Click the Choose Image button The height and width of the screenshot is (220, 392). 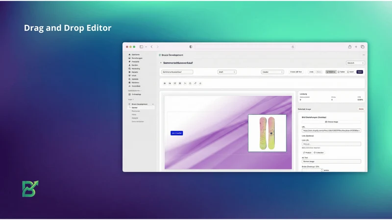[332, 122]
